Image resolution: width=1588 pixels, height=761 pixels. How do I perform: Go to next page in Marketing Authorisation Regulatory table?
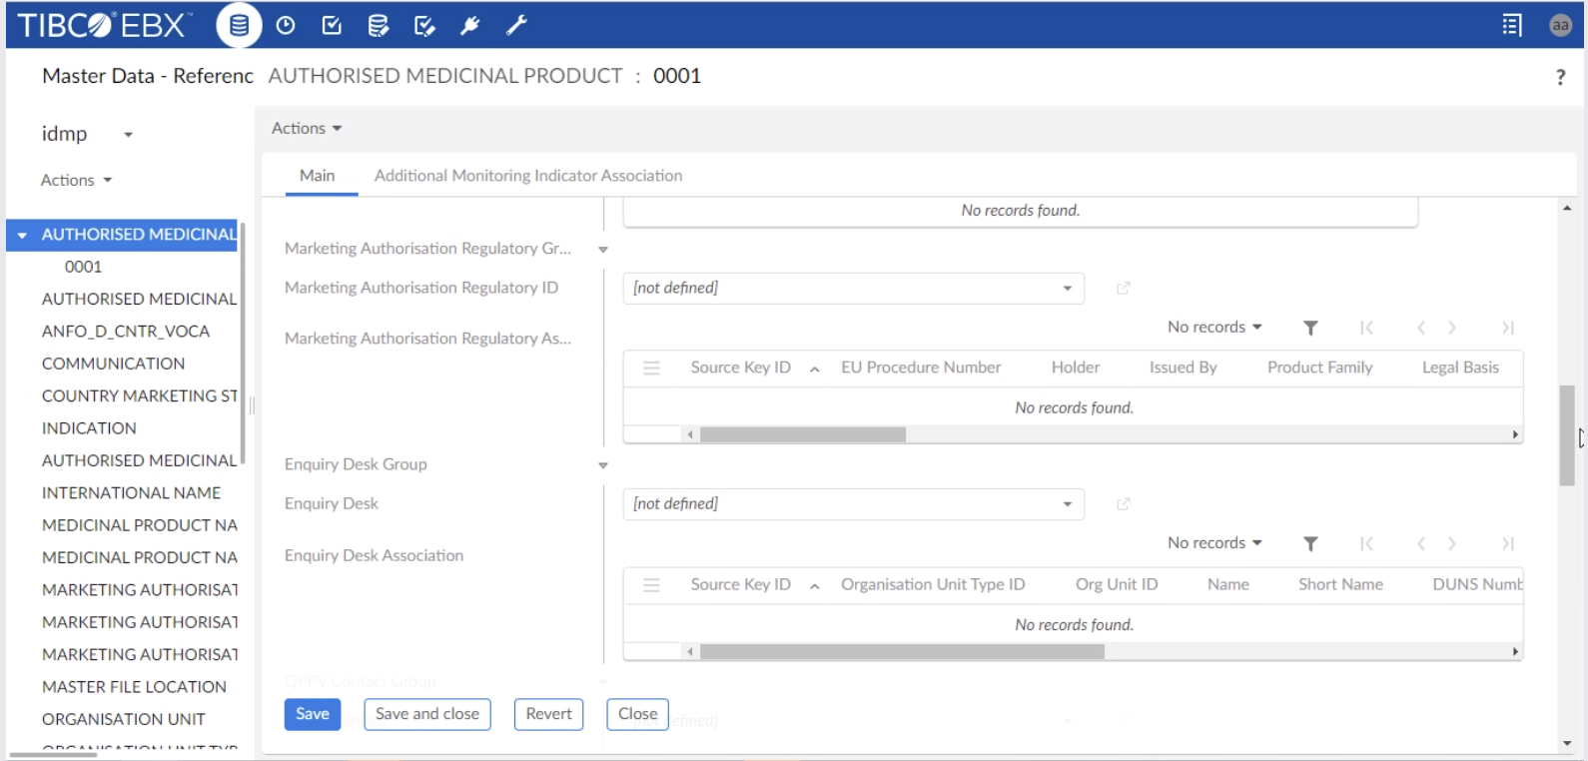(1452, 328)
